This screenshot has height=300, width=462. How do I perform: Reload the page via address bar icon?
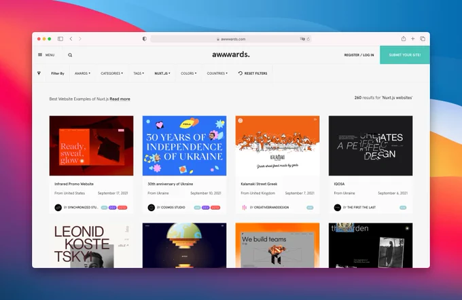(x=308, y=39)
